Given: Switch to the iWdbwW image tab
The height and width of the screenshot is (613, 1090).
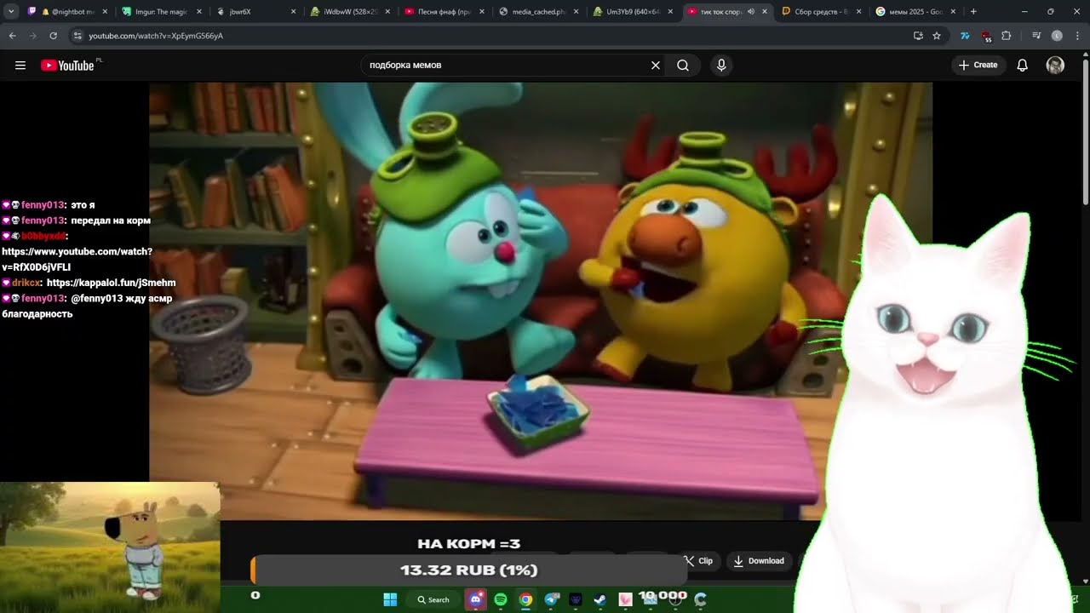Looking at the screenshot, I should point(350,12).
